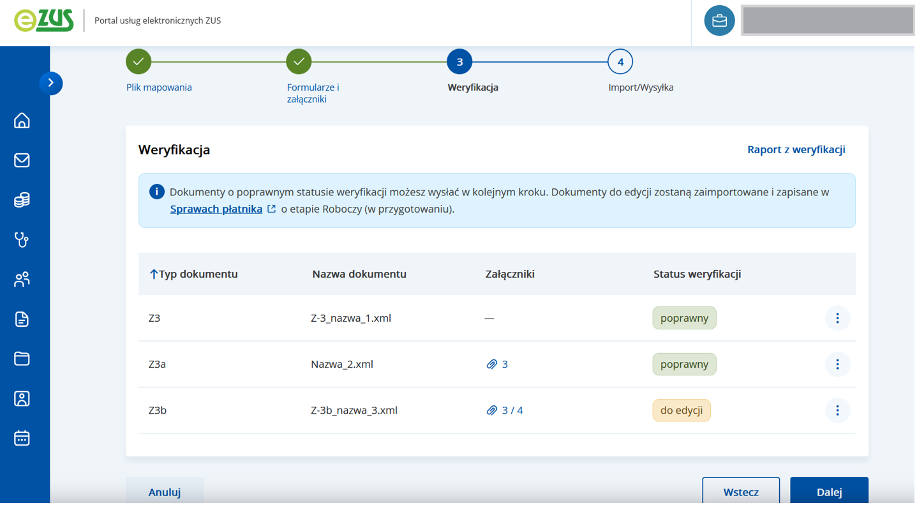917x505 pixels.
Task: Click the coins stack sidebar icon
Action: [22, 200]
